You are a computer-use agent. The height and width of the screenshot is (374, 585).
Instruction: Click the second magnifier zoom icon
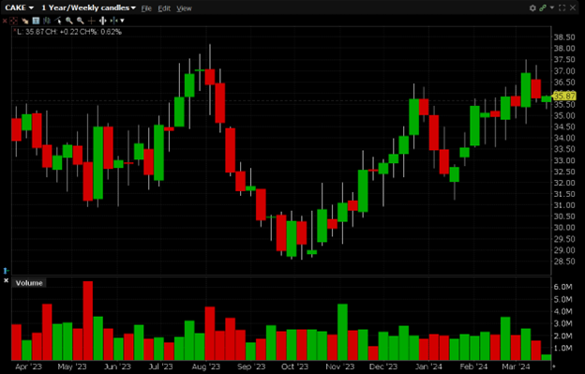81,22
